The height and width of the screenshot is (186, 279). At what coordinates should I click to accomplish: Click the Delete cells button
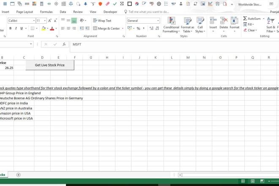tap(224, 25)
